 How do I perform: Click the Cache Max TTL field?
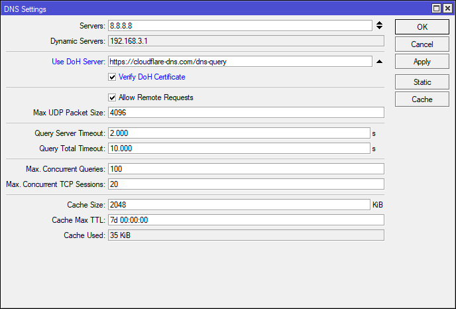245,220
